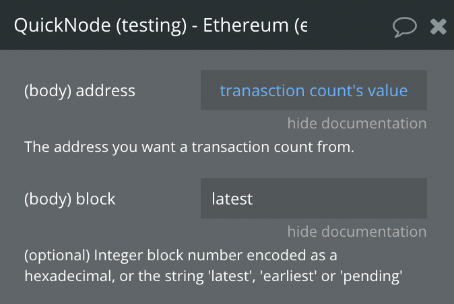Hide documentation below the block field

click(x=357, y=231)
